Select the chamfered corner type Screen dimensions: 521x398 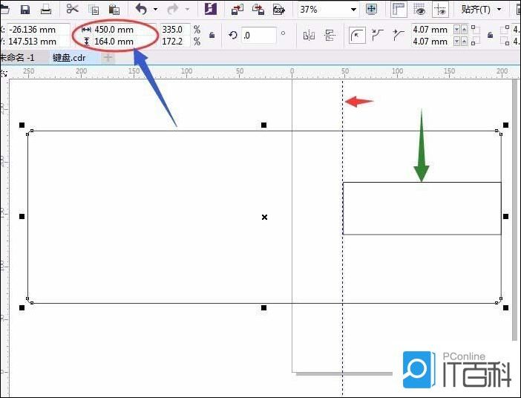pos(398,35)
